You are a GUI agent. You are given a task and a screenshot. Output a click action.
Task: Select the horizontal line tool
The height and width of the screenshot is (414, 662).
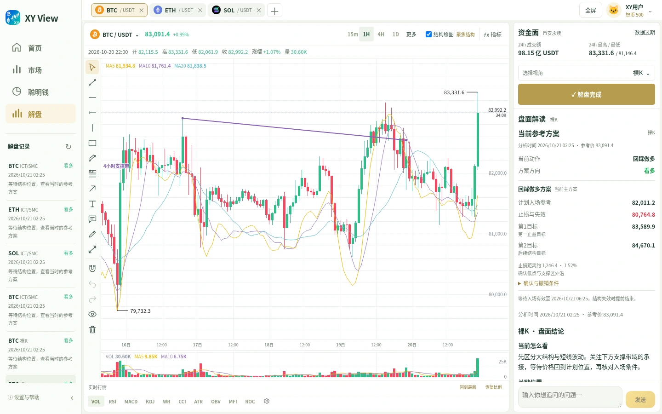pyautogui.click(x=92, y=98)
